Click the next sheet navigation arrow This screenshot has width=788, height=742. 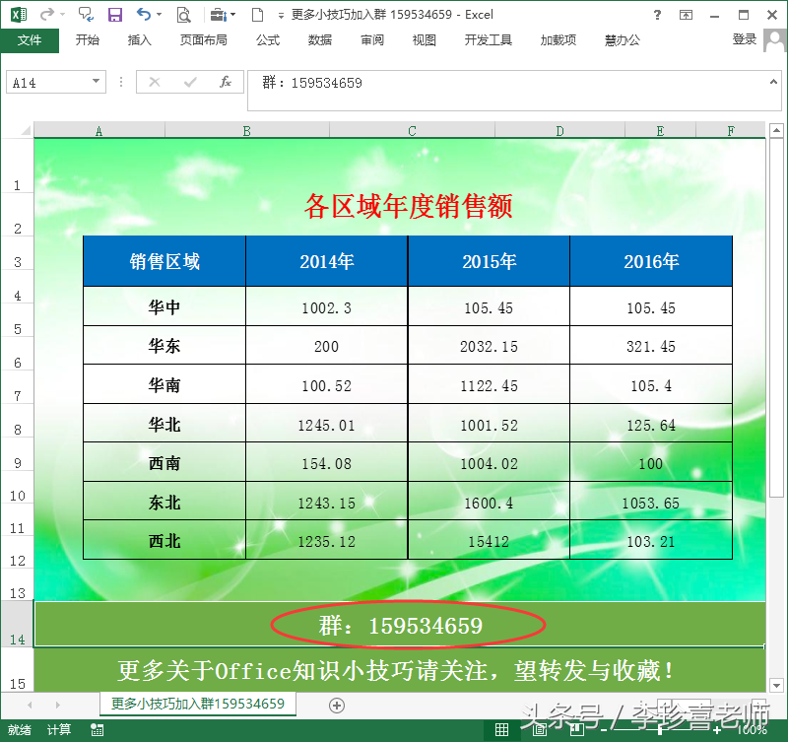point(57,705)
